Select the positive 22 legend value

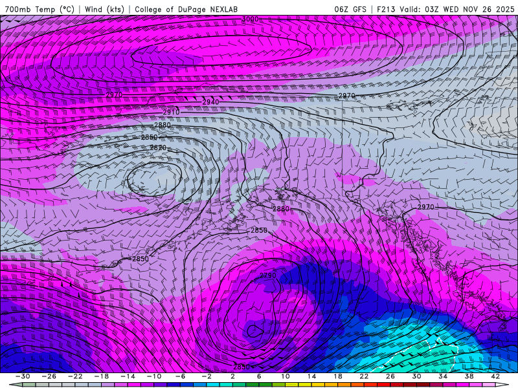coord(364,376)
